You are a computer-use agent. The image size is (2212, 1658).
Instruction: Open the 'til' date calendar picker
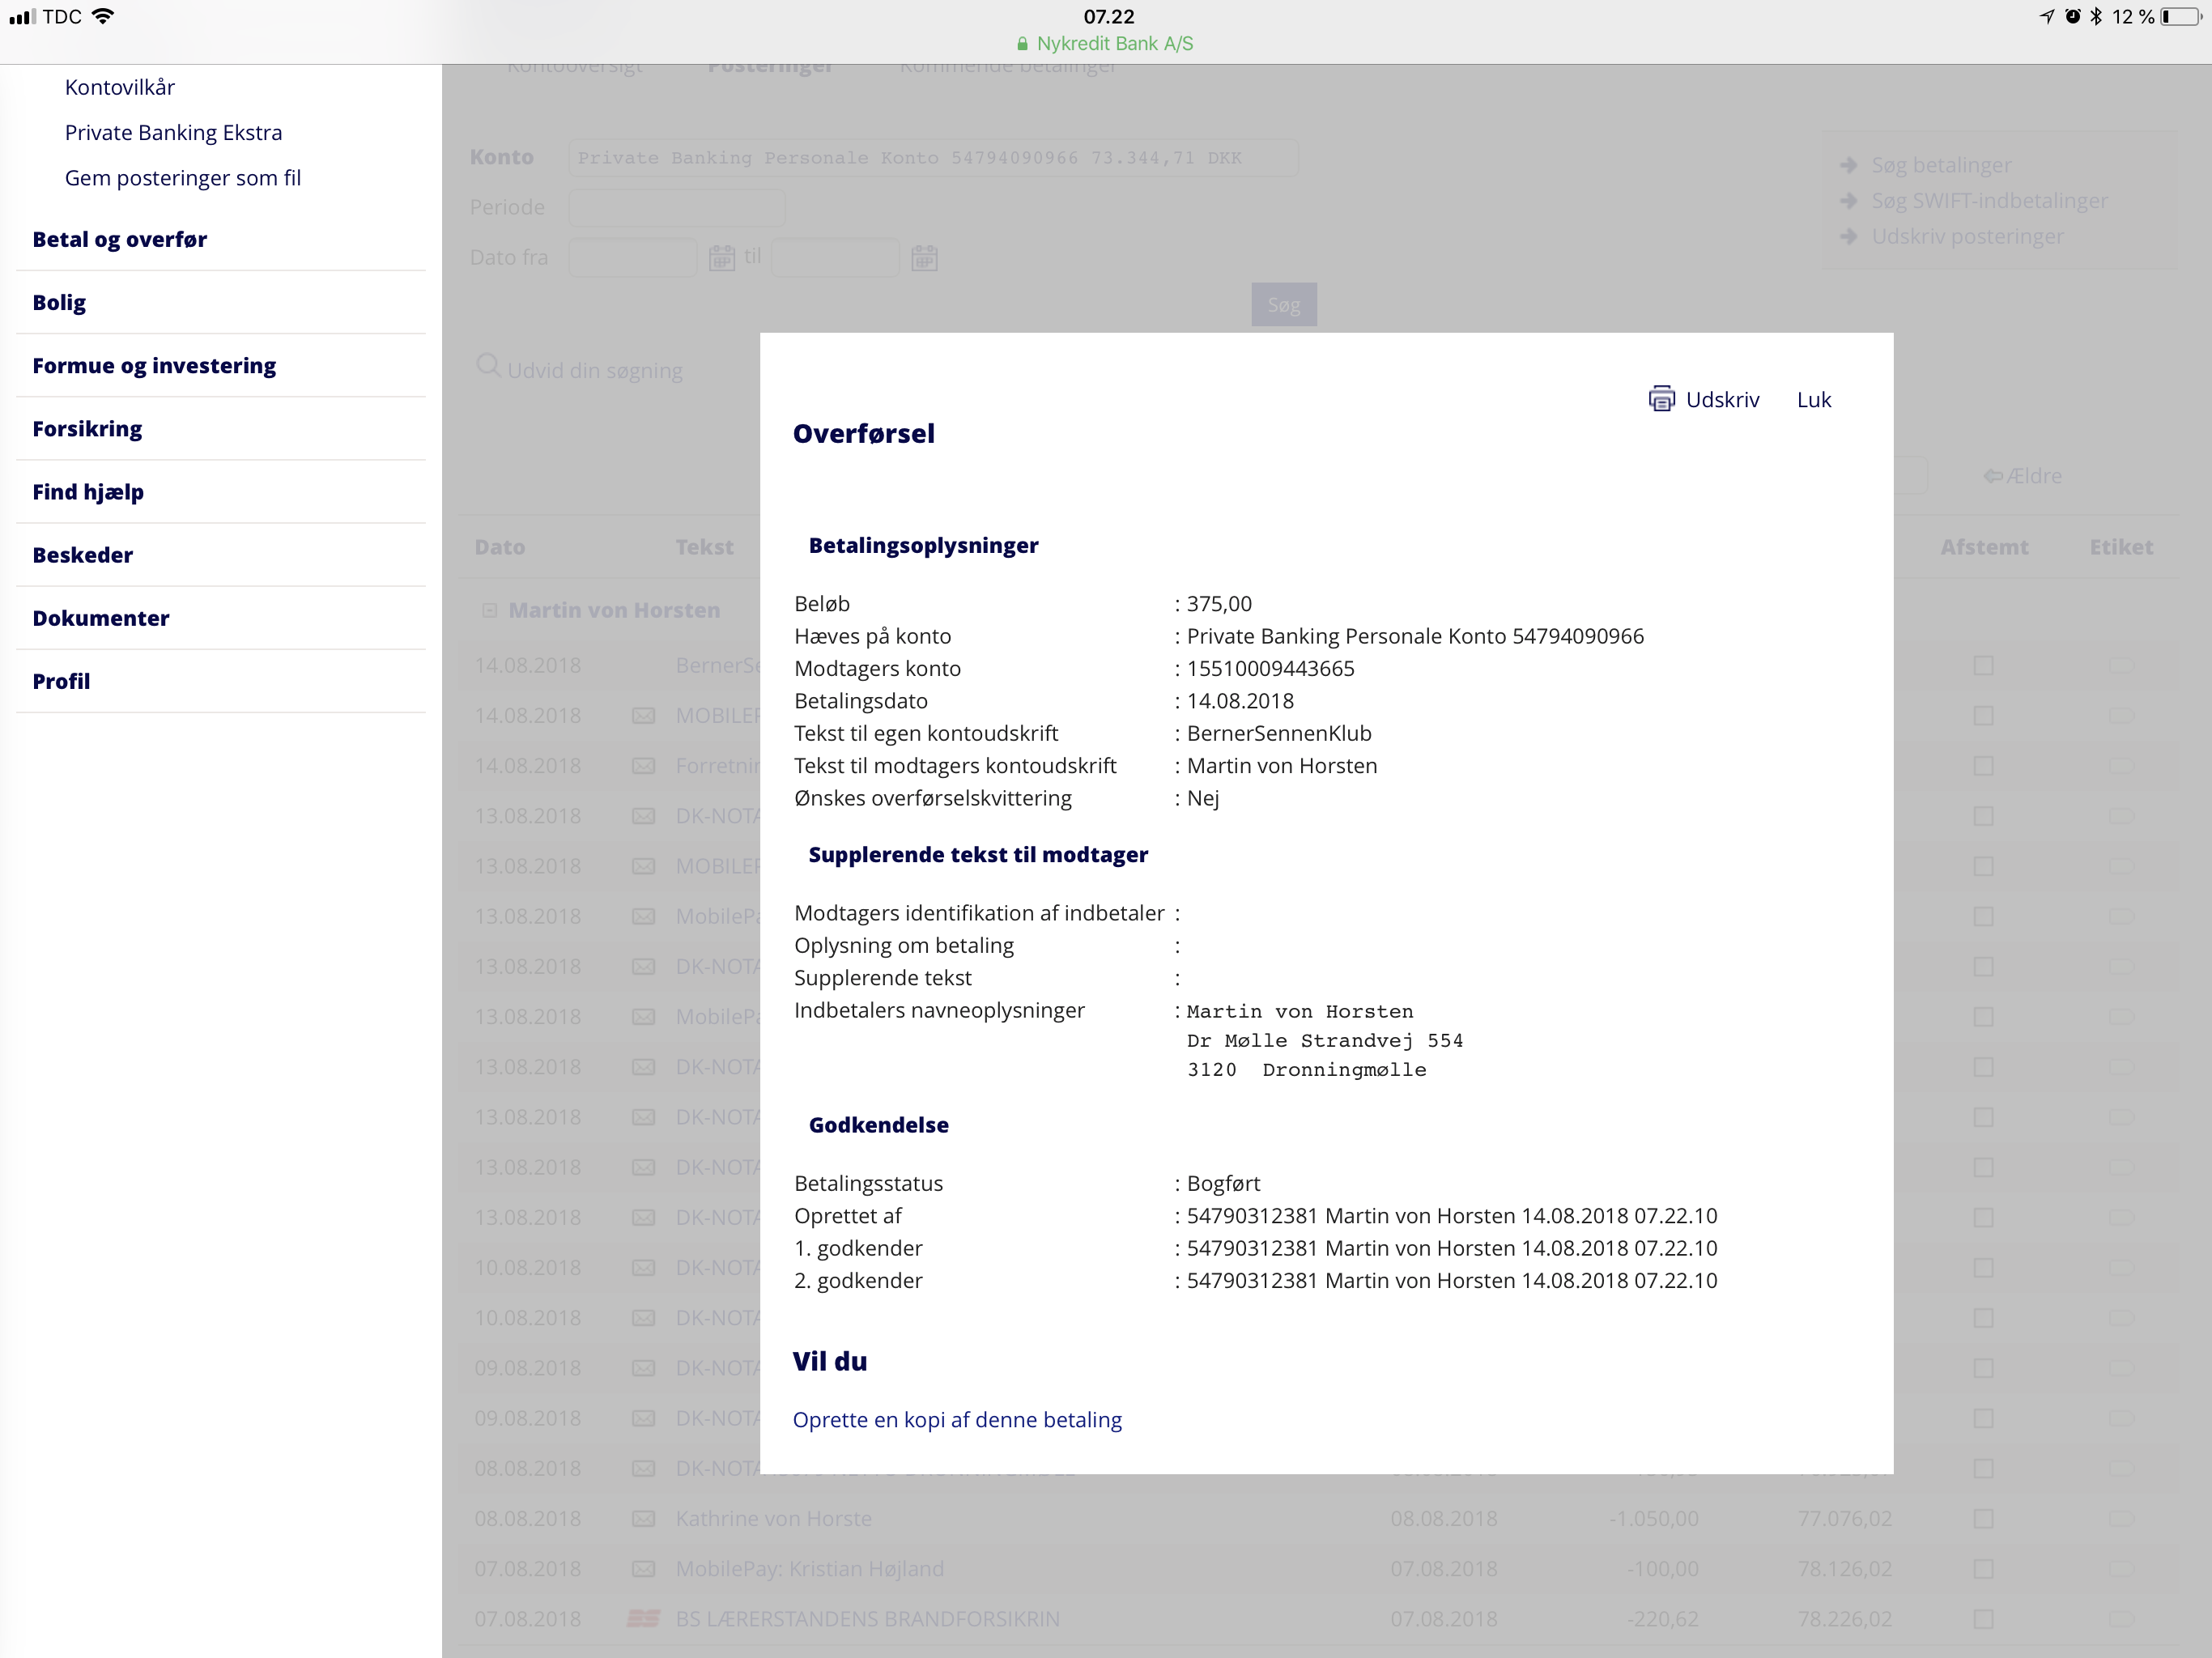tap(924, 258)
